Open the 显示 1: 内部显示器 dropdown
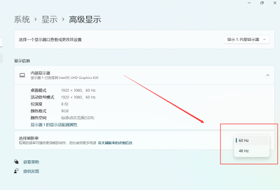This screenshot has height=190, width=280. (x=247, y=39)
